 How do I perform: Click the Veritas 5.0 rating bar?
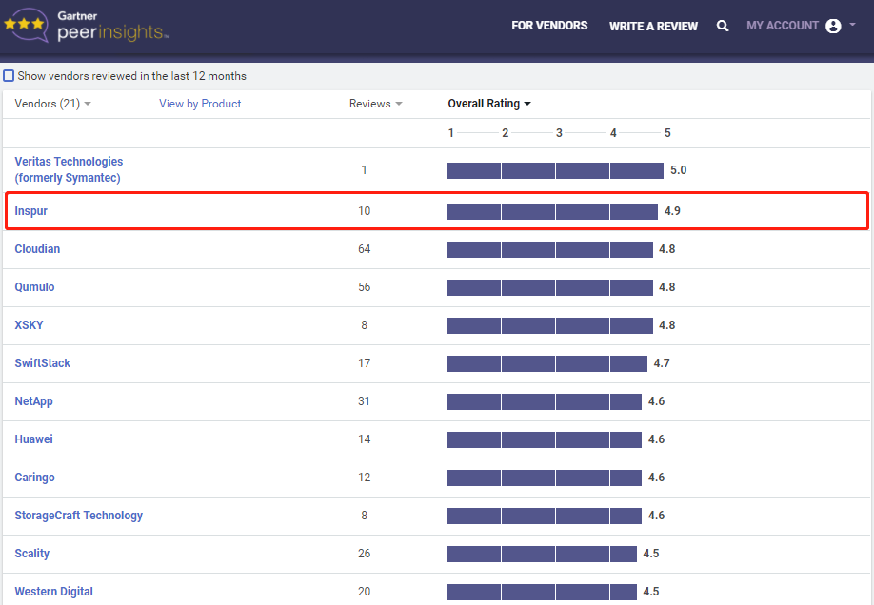[x=555, y=170]
